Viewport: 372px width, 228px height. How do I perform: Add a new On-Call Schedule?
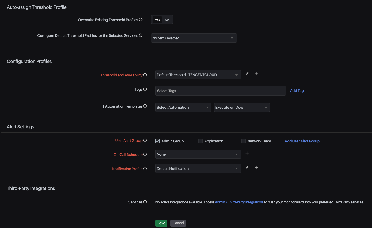click(247, 153)
